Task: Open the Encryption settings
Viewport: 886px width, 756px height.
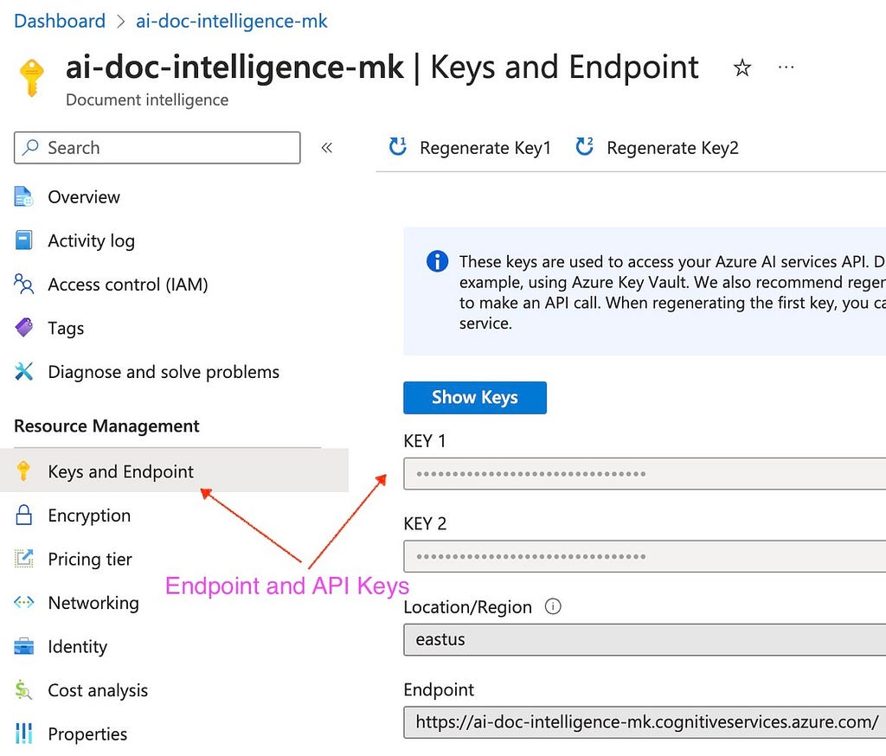Action: [89, 516]
